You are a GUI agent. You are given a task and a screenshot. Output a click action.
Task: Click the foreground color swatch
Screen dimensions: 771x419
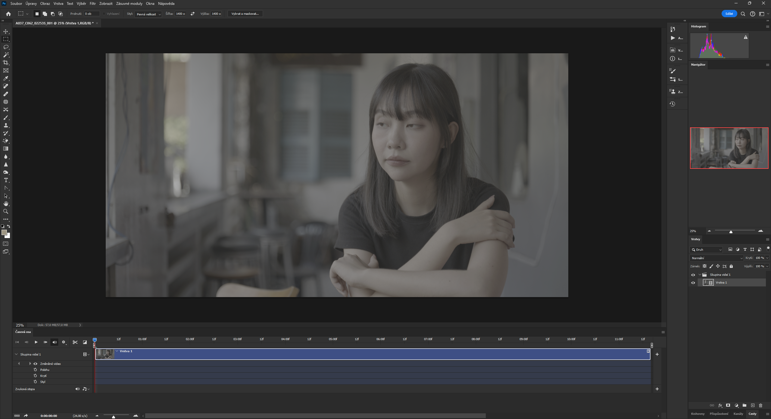(4, 232)
